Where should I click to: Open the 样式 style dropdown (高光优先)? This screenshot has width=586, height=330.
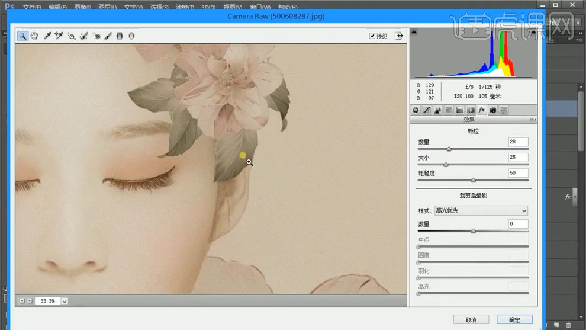pos(481,211)
